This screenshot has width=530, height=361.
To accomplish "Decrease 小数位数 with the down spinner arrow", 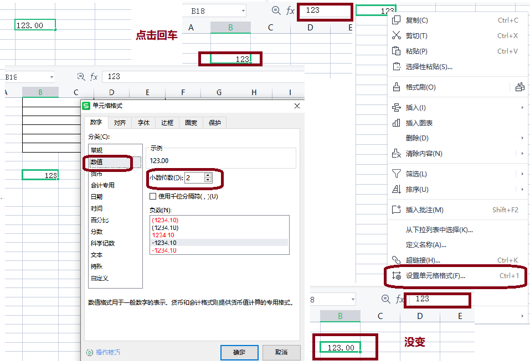I will [208, 180].
